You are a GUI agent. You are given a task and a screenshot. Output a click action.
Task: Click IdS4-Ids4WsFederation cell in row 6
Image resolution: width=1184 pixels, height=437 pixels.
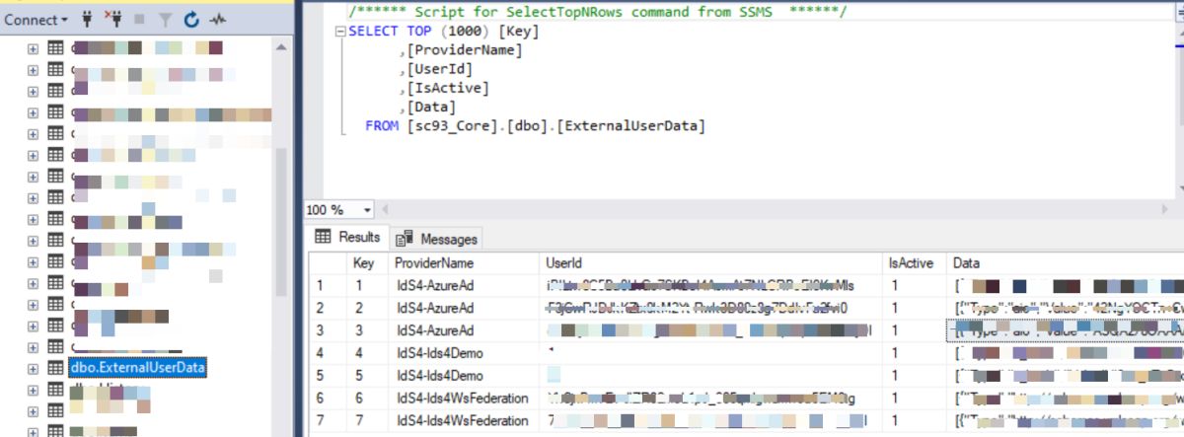464,399
